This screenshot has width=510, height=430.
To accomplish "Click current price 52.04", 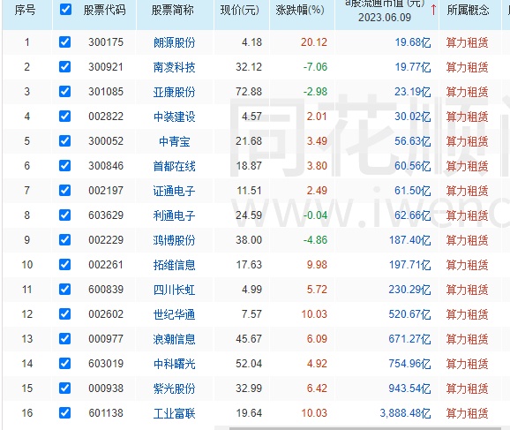I will tap(249, 364).
